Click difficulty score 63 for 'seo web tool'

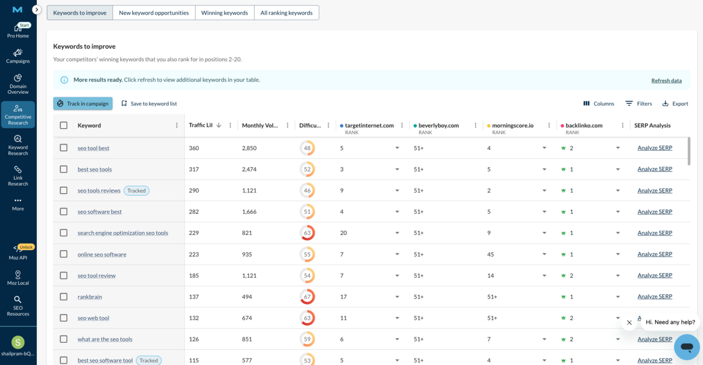point(307,318)
